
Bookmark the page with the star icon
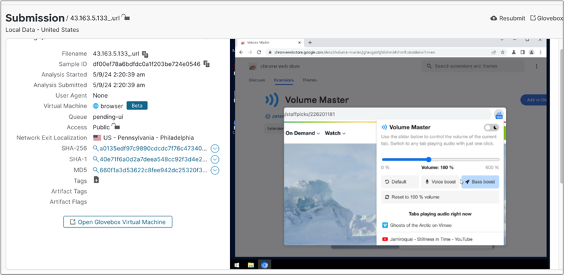pos(502,52)
